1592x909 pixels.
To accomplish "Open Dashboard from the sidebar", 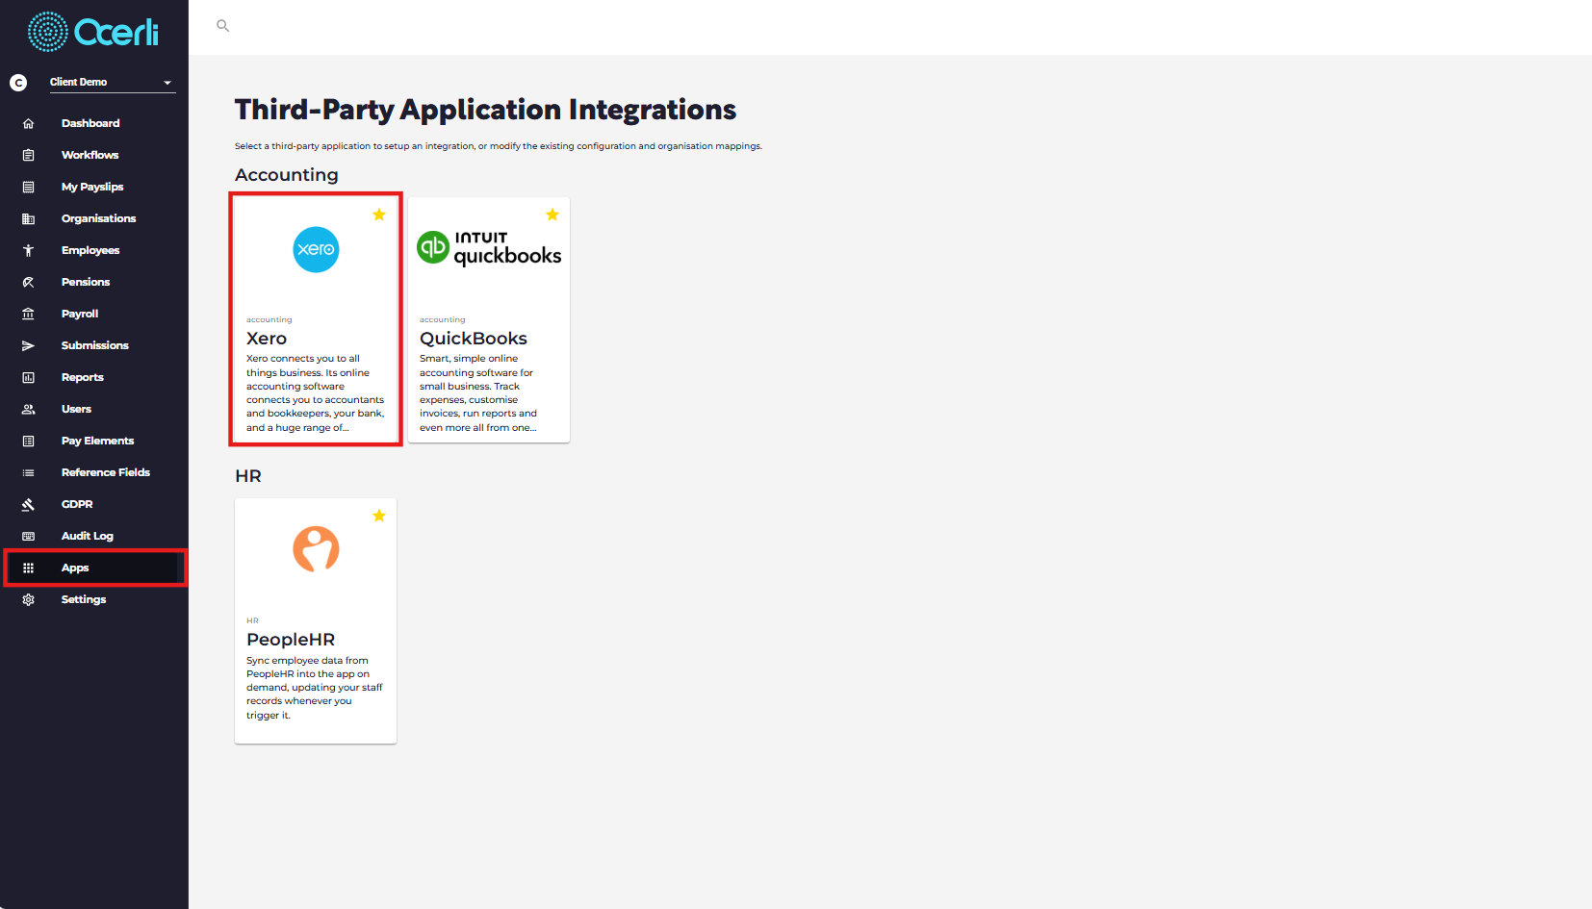I will pyautogui.click(x=90, y=123).
